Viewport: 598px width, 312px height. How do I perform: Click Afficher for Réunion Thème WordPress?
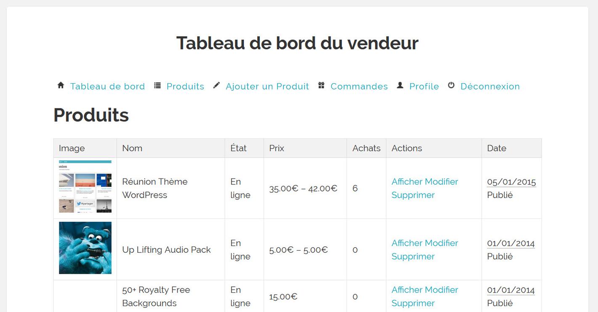coord(408,181)
